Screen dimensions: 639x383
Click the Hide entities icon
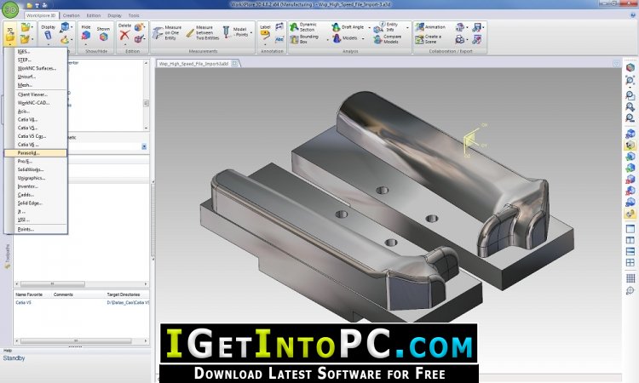click(86, 36)
